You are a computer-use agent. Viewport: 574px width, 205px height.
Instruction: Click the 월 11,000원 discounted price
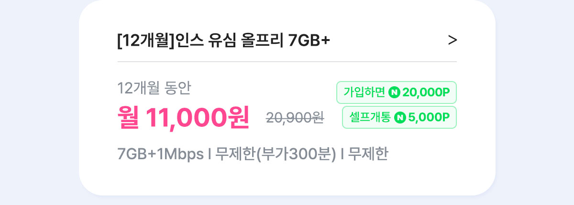[x=183, y=118]
